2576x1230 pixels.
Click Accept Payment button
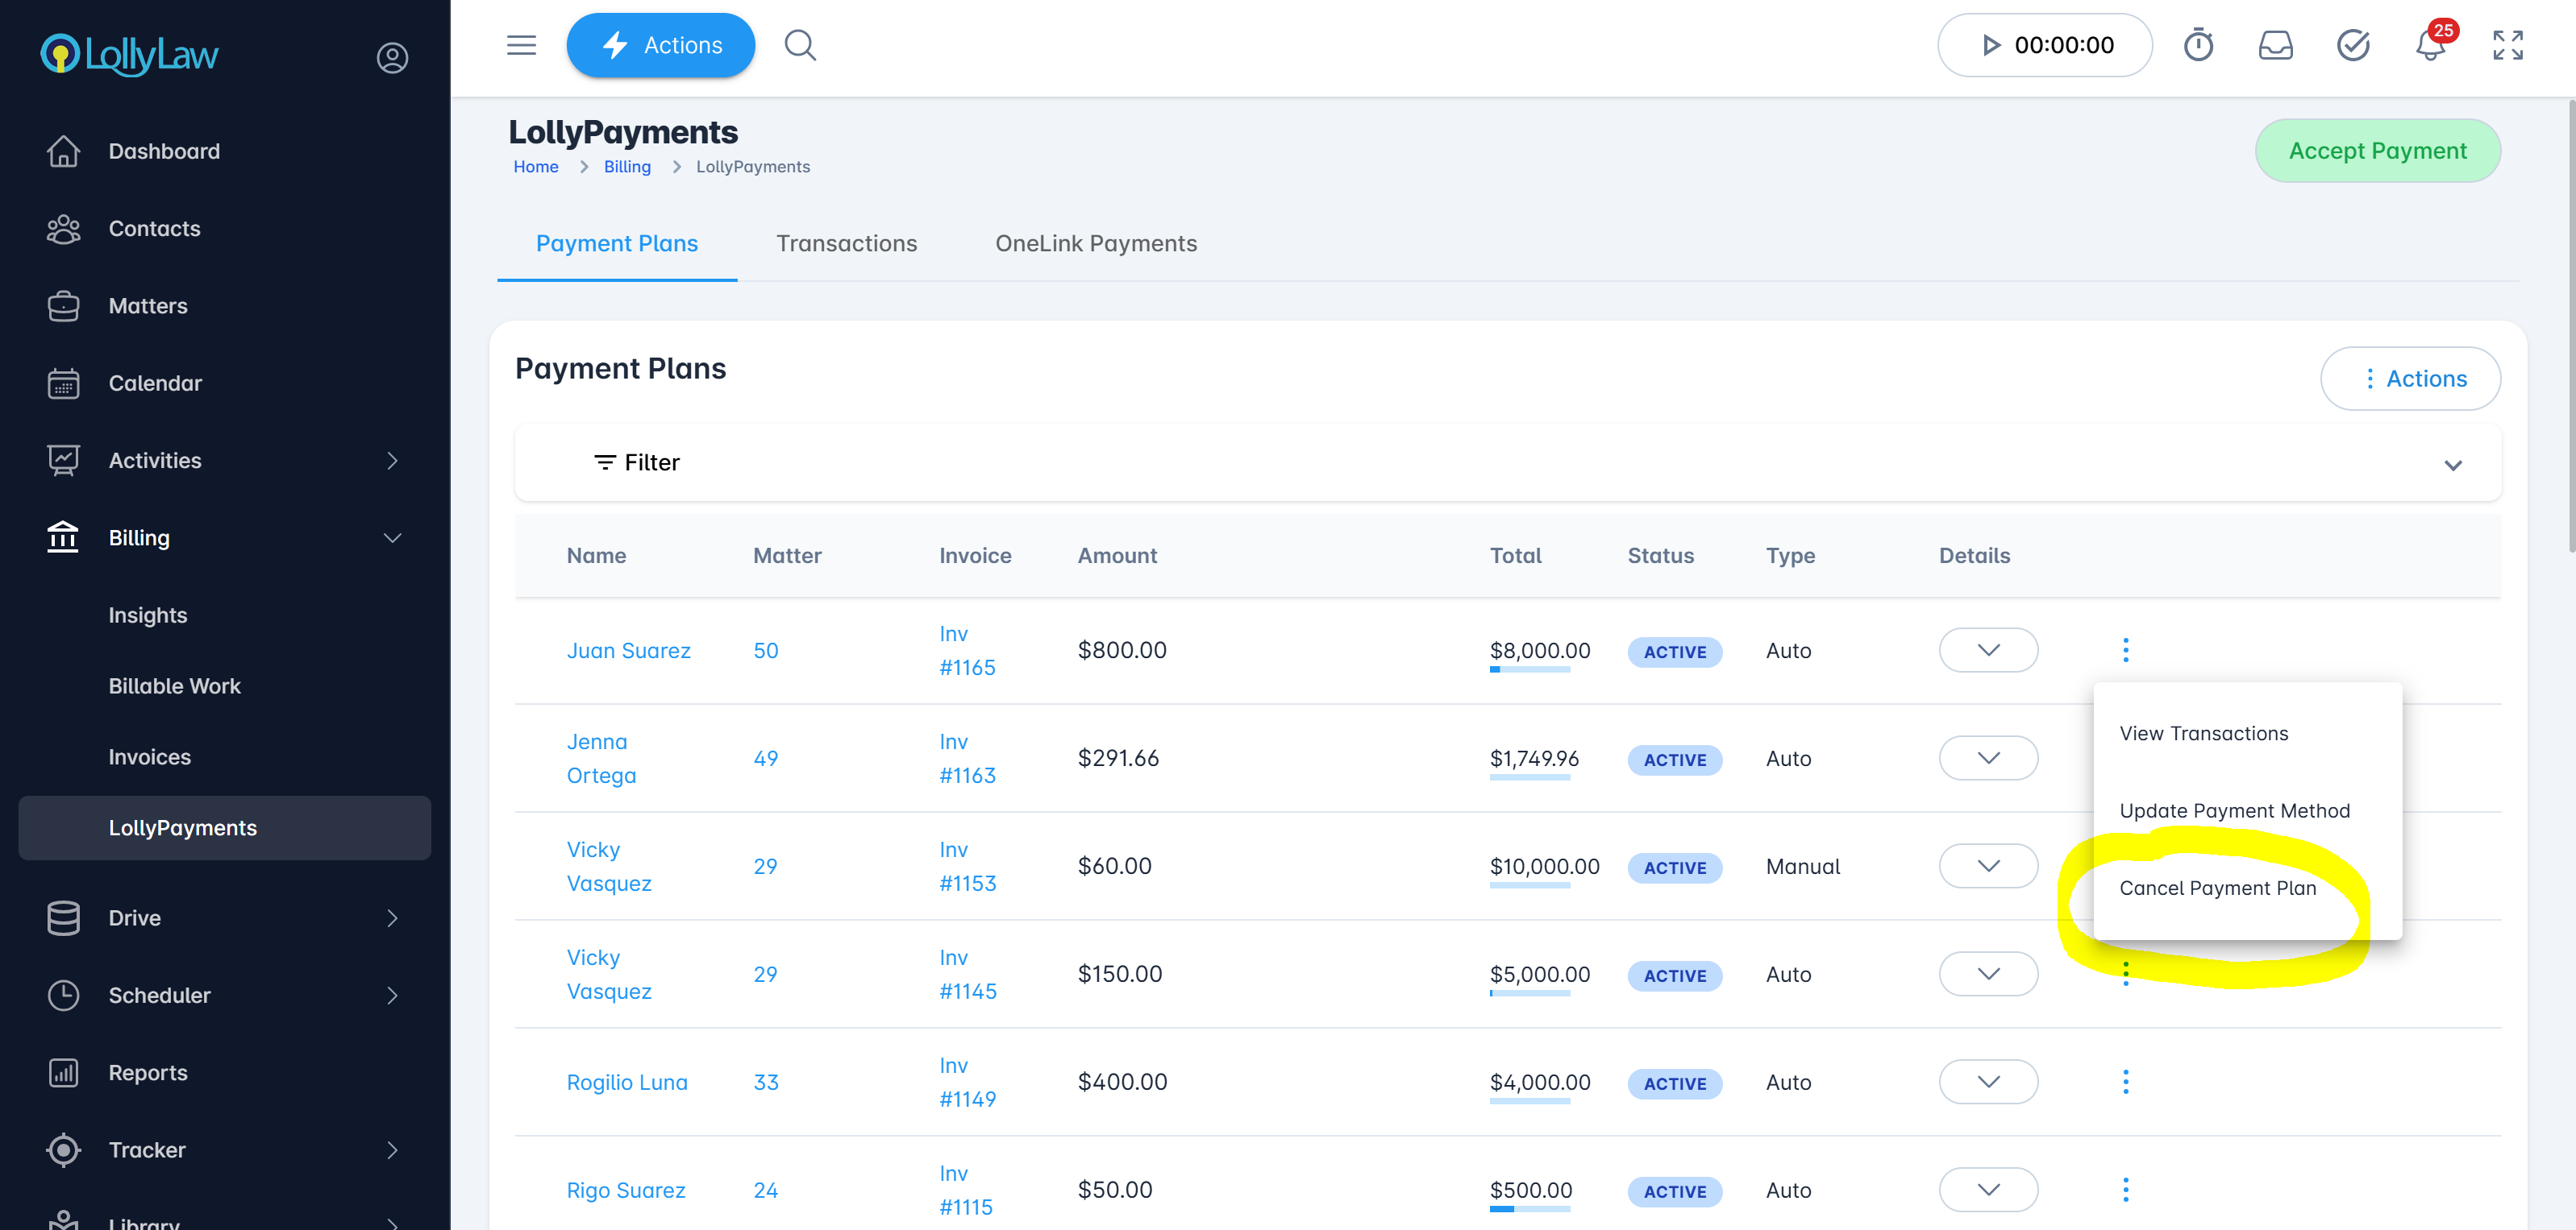pos(2377,151)
